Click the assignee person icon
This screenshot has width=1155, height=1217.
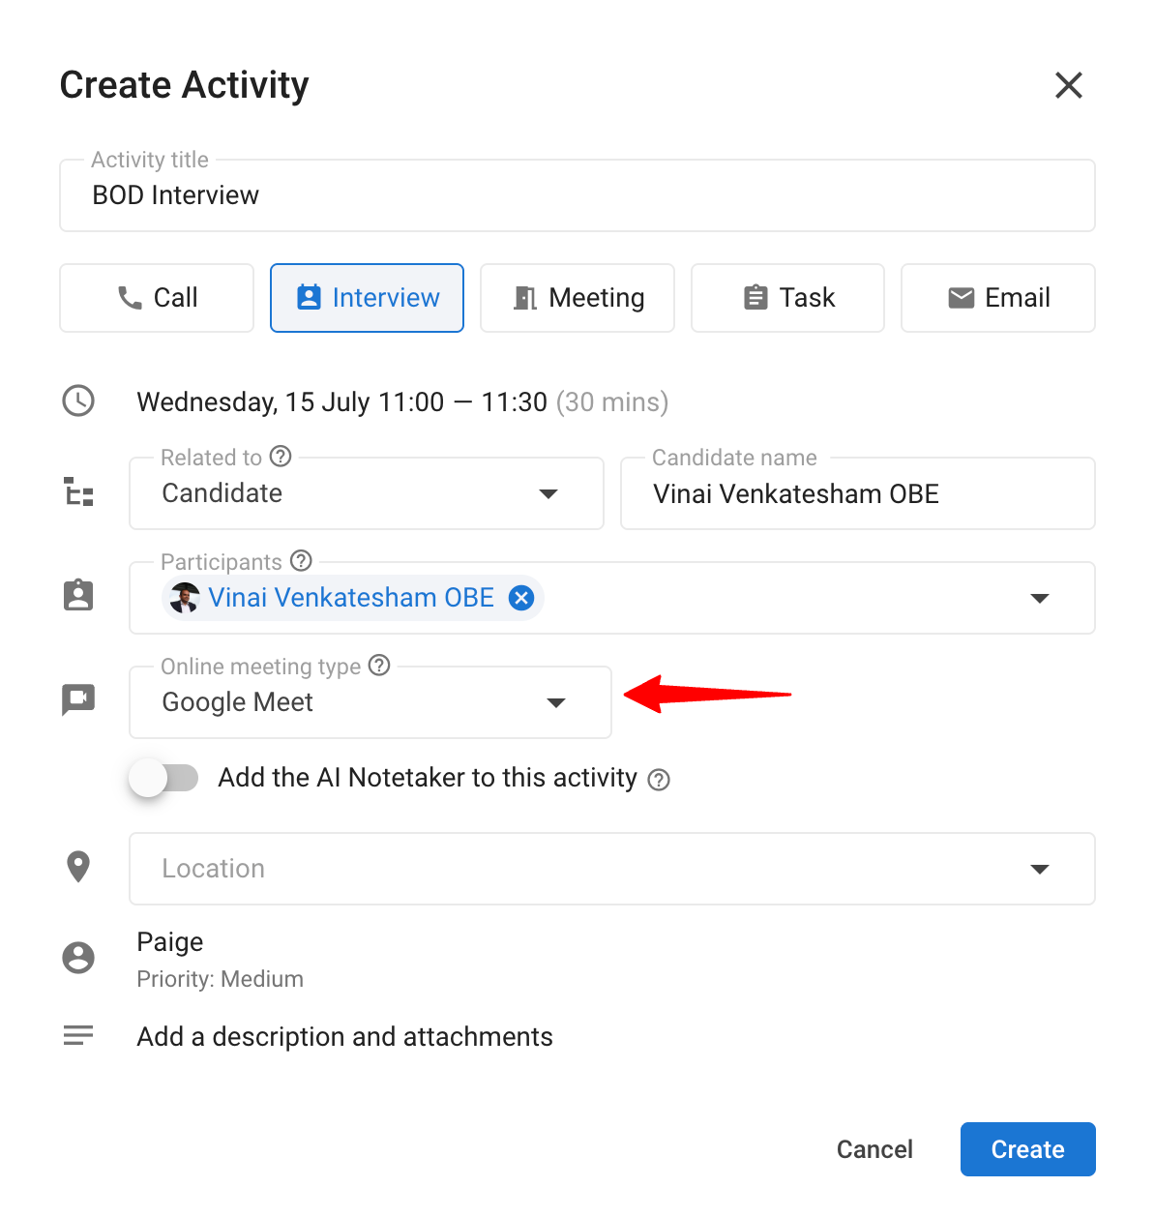78,958
